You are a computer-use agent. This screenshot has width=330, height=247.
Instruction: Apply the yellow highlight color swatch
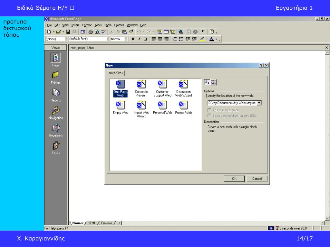tap(202, 39)
